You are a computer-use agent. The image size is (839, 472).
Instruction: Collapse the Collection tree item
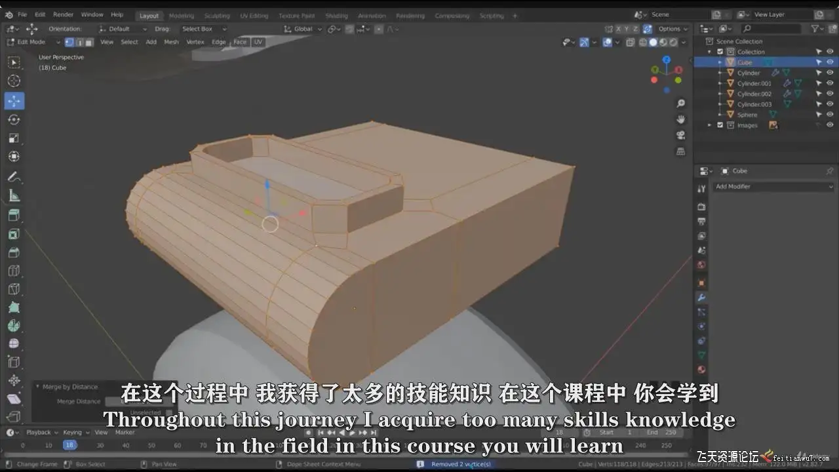point(710,52)
